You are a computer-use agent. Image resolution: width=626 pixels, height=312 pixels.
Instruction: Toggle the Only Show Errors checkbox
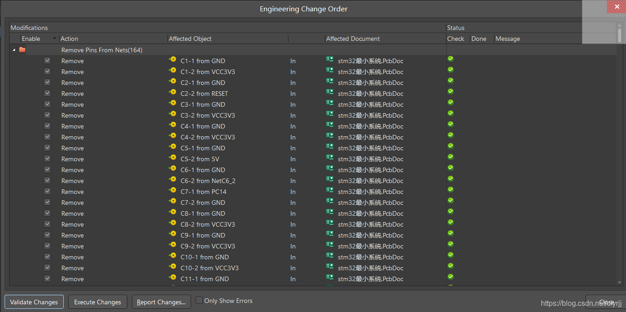coord(199,300)
